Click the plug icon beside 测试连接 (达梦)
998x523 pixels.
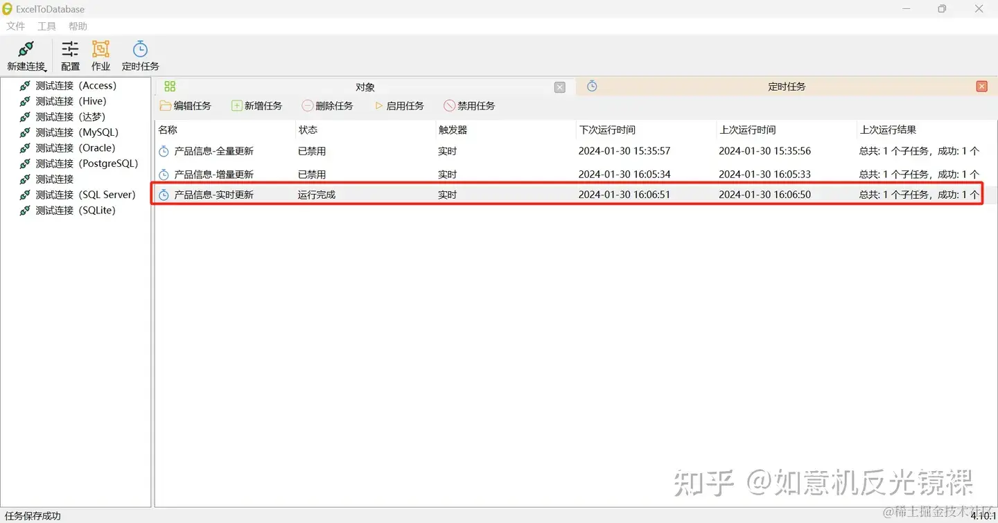[25, 117]
